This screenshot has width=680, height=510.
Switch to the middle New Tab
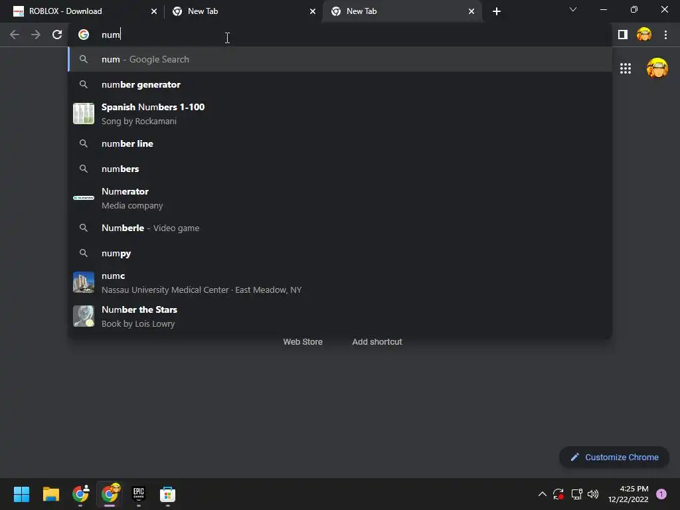[243, 11]
